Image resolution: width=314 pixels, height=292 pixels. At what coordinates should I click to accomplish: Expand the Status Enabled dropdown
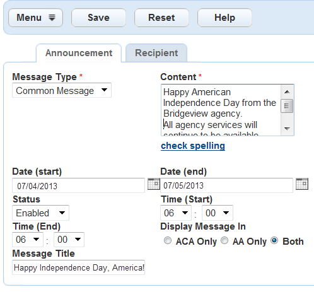(x=40, y=213)
